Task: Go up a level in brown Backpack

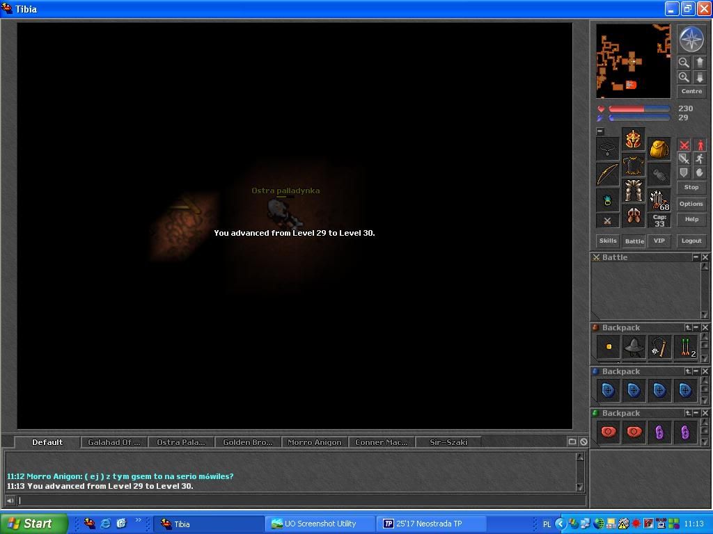Action: [x=688, y=327]
